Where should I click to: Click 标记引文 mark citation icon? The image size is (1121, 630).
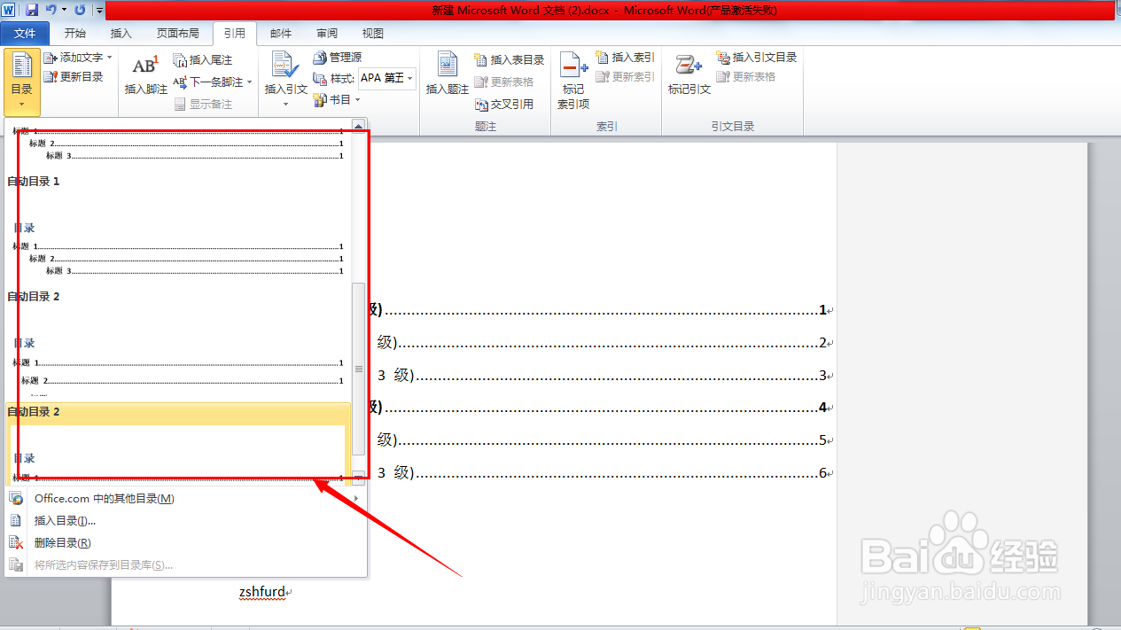click(688, 66)
